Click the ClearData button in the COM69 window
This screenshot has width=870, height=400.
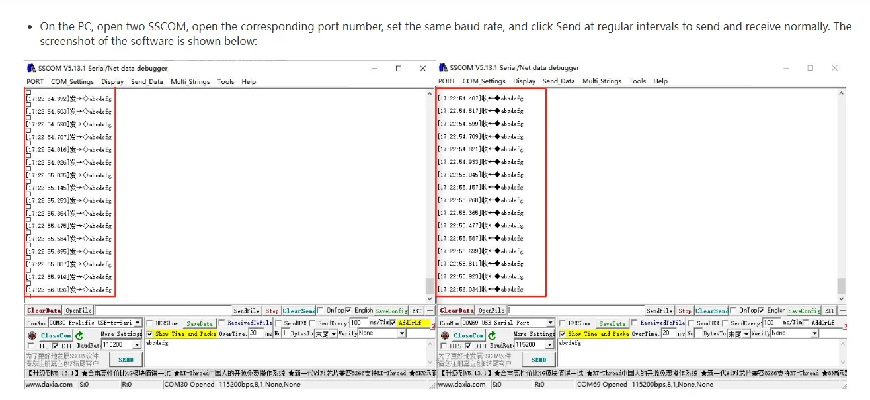tap(457, 311)
